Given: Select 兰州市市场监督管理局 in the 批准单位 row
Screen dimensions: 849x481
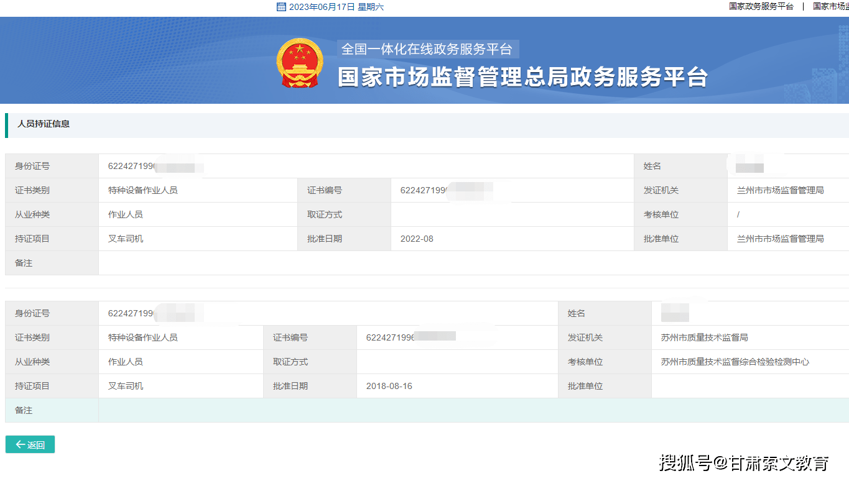Looking at the screenshot, I should [780, 239].
